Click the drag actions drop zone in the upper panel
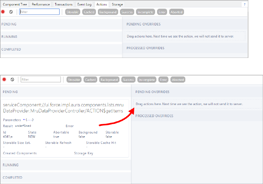This screenshot has width=263, height=184. pos(185,36)
